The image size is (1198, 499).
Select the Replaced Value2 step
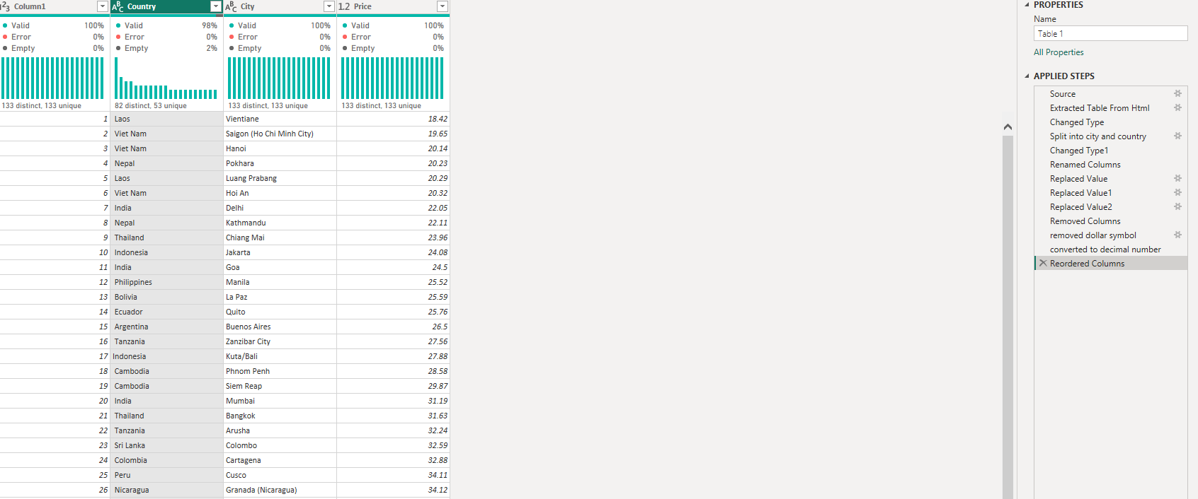(x=1111, y=206)
